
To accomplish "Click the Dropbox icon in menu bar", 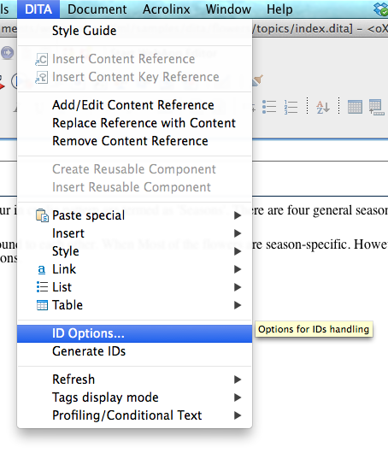I will [381, 9].
